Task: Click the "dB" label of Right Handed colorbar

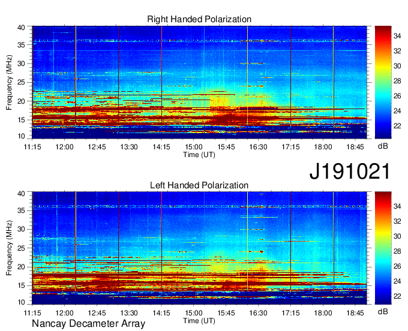Action: point(383,146)
